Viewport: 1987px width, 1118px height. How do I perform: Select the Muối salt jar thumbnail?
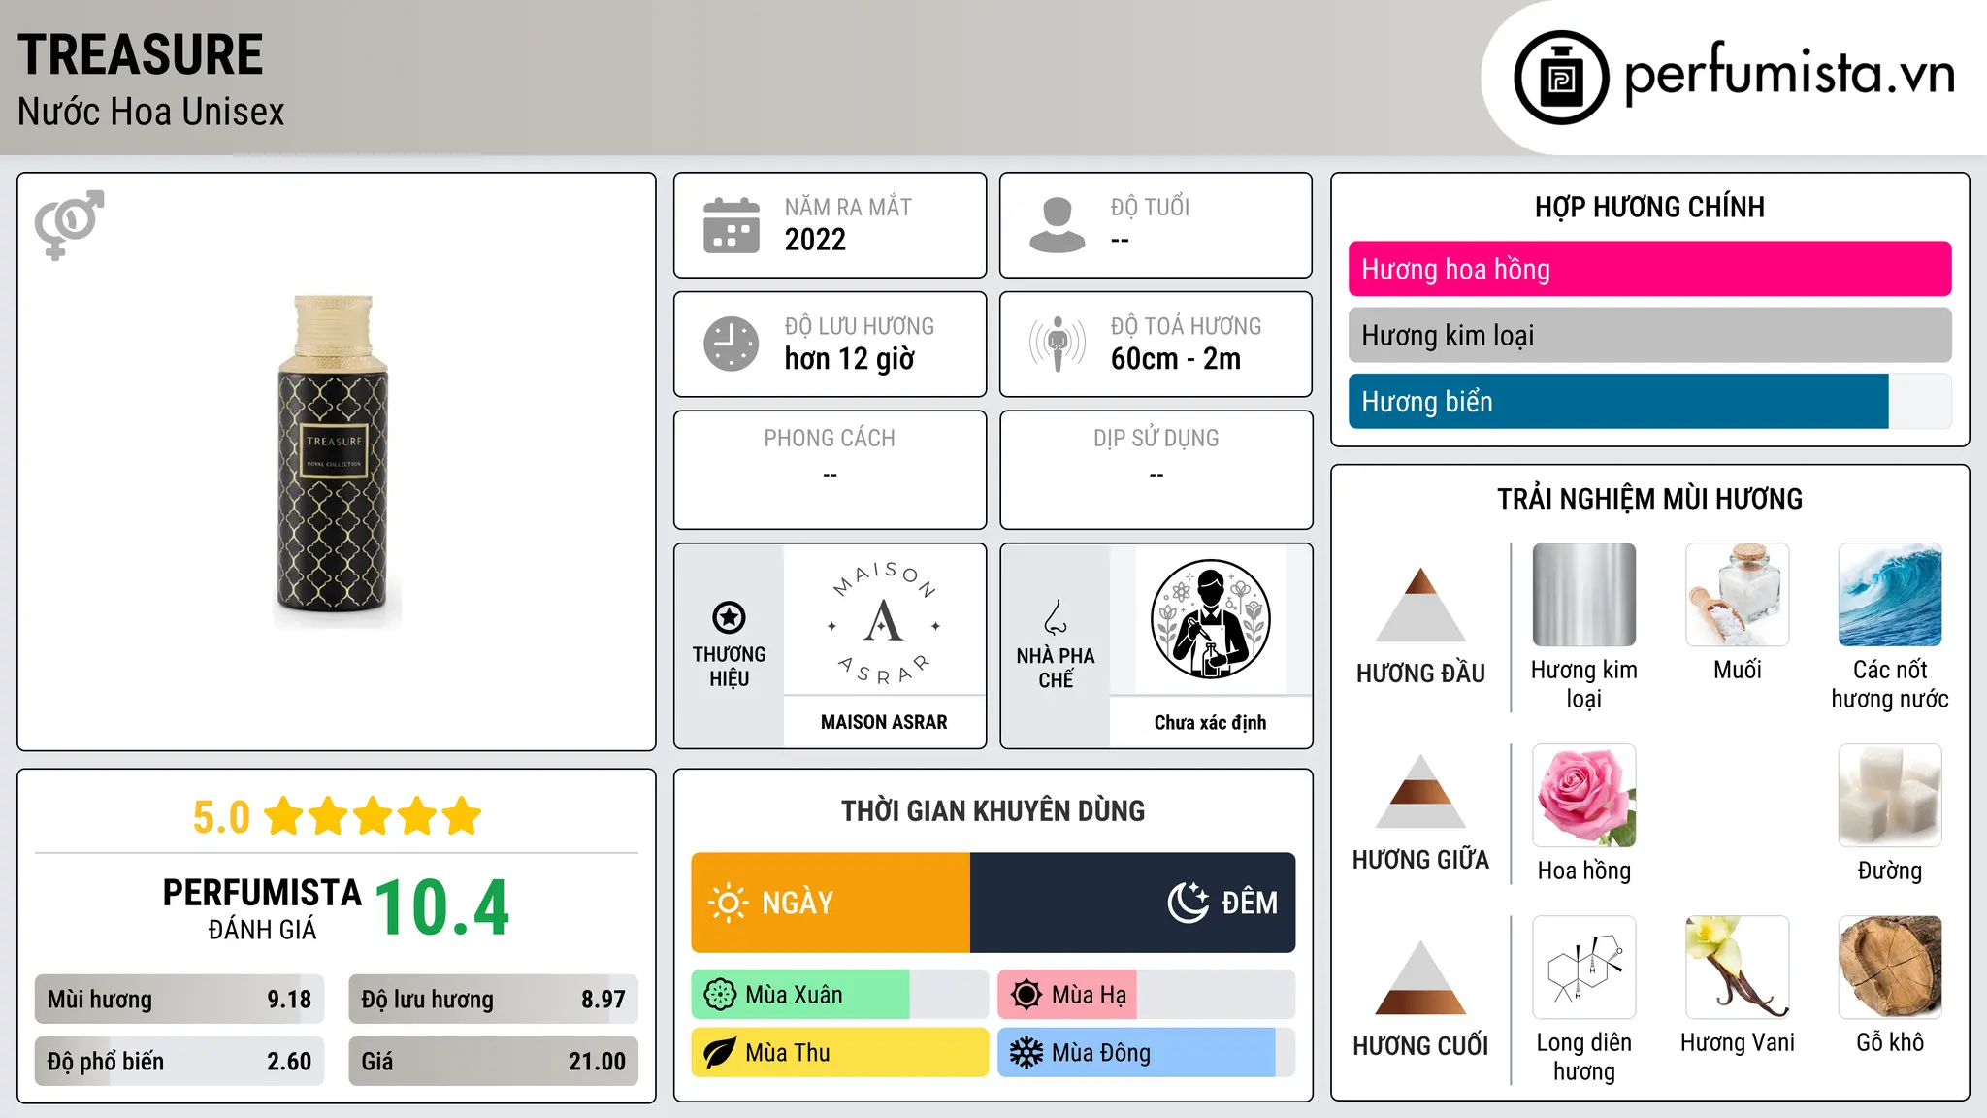(x=1737, y=595)
